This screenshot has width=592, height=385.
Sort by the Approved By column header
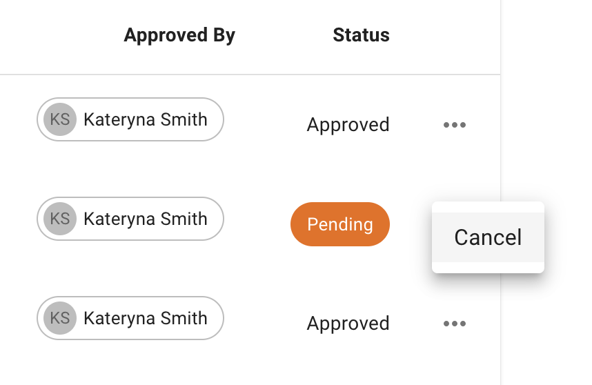(x=179, y=35)
